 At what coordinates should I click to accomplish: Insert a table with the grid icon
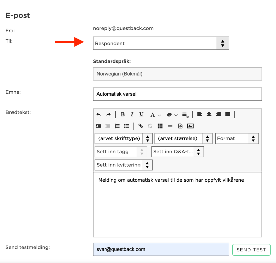tap(160, 126)
